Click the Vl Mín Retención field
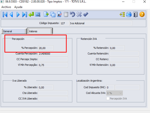This screenshot has height=113, width=150. click(124, 65)
